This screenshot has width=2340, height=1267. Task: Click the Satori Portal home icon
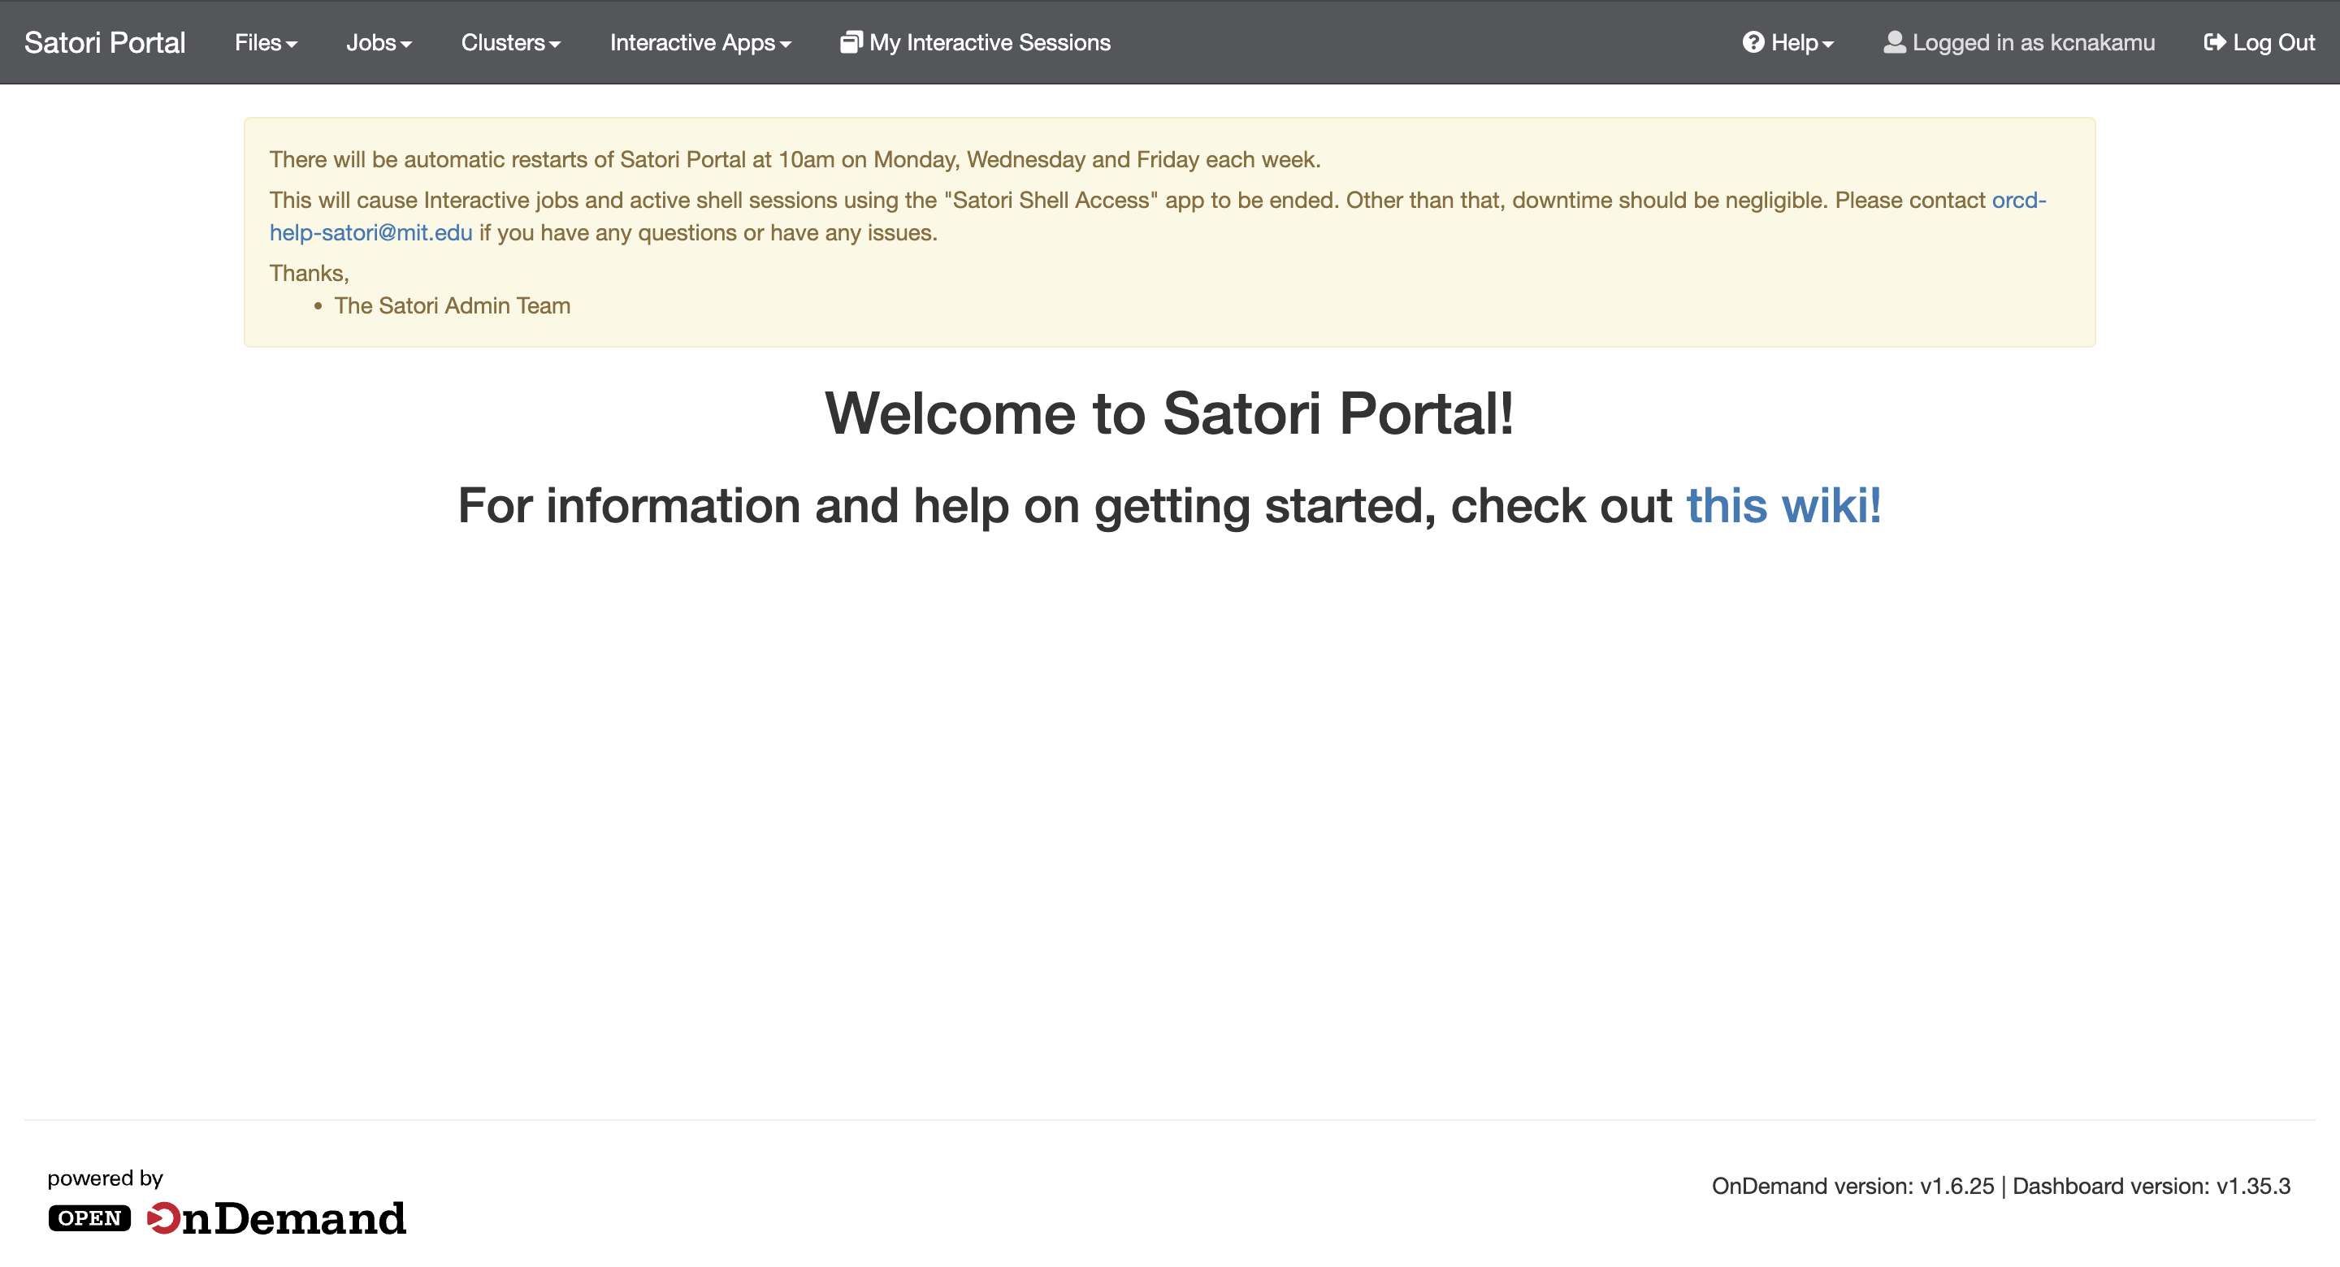point(103,42)
